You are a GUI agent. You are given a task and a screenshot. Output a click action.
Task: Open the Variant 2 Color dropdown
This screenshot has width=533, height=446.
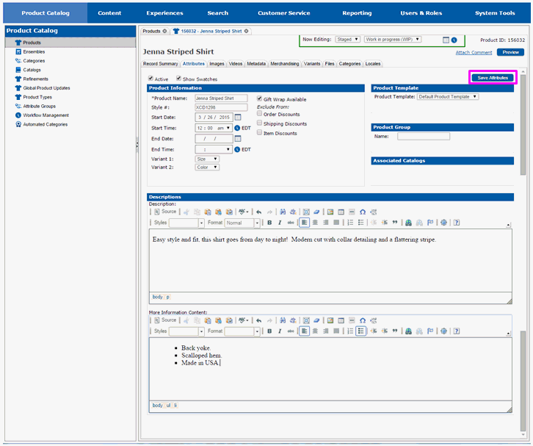tap(207, 167)
